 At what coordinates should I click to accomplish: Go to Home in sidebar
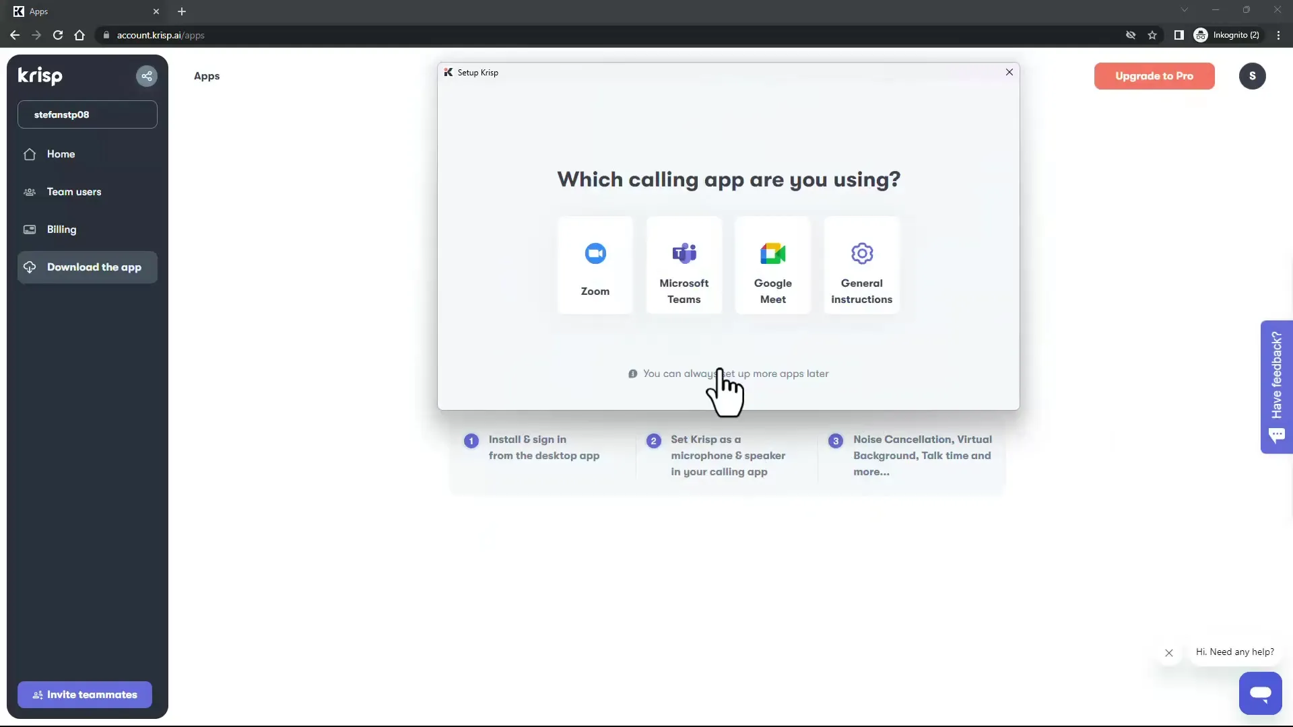88,154
